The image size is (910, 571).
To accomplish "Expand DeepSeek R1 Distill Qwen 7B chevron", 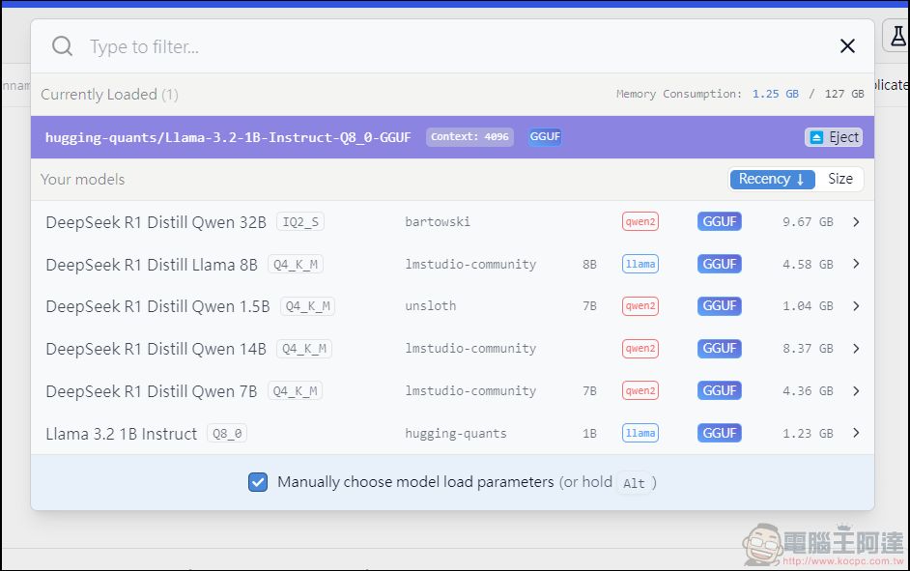I will click(856, 390).
